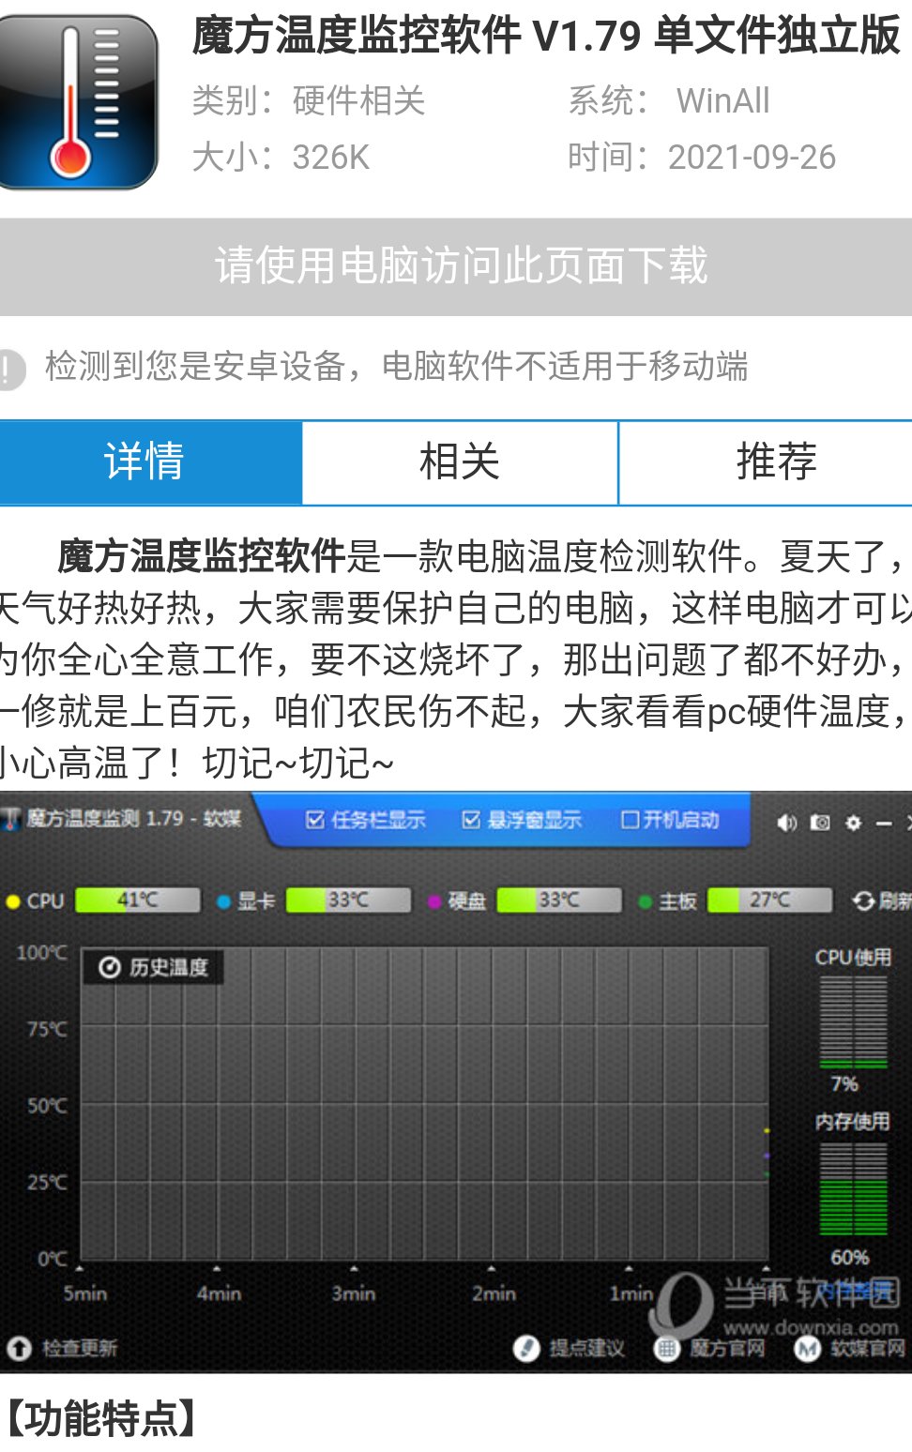This screenshot has height=1452, width=912.
Task: Toggle the 悬浮窗显示 checkbox
Action: click(x=471, y=820)
